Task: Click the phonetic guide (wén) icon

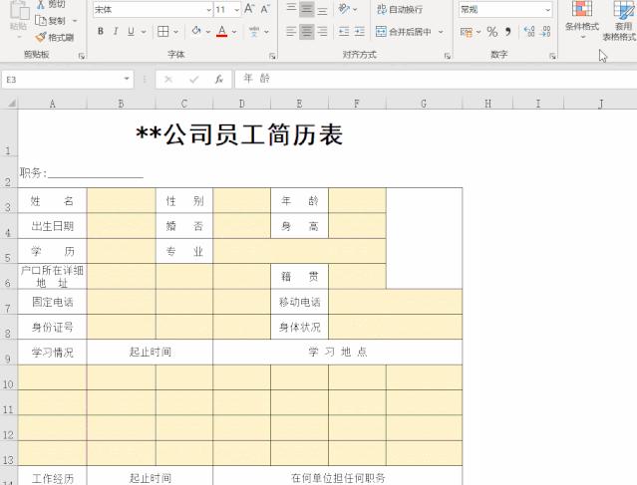Action: point(254,31)
